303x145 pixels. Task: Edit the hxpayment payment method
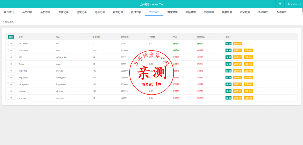pos(228,84)
